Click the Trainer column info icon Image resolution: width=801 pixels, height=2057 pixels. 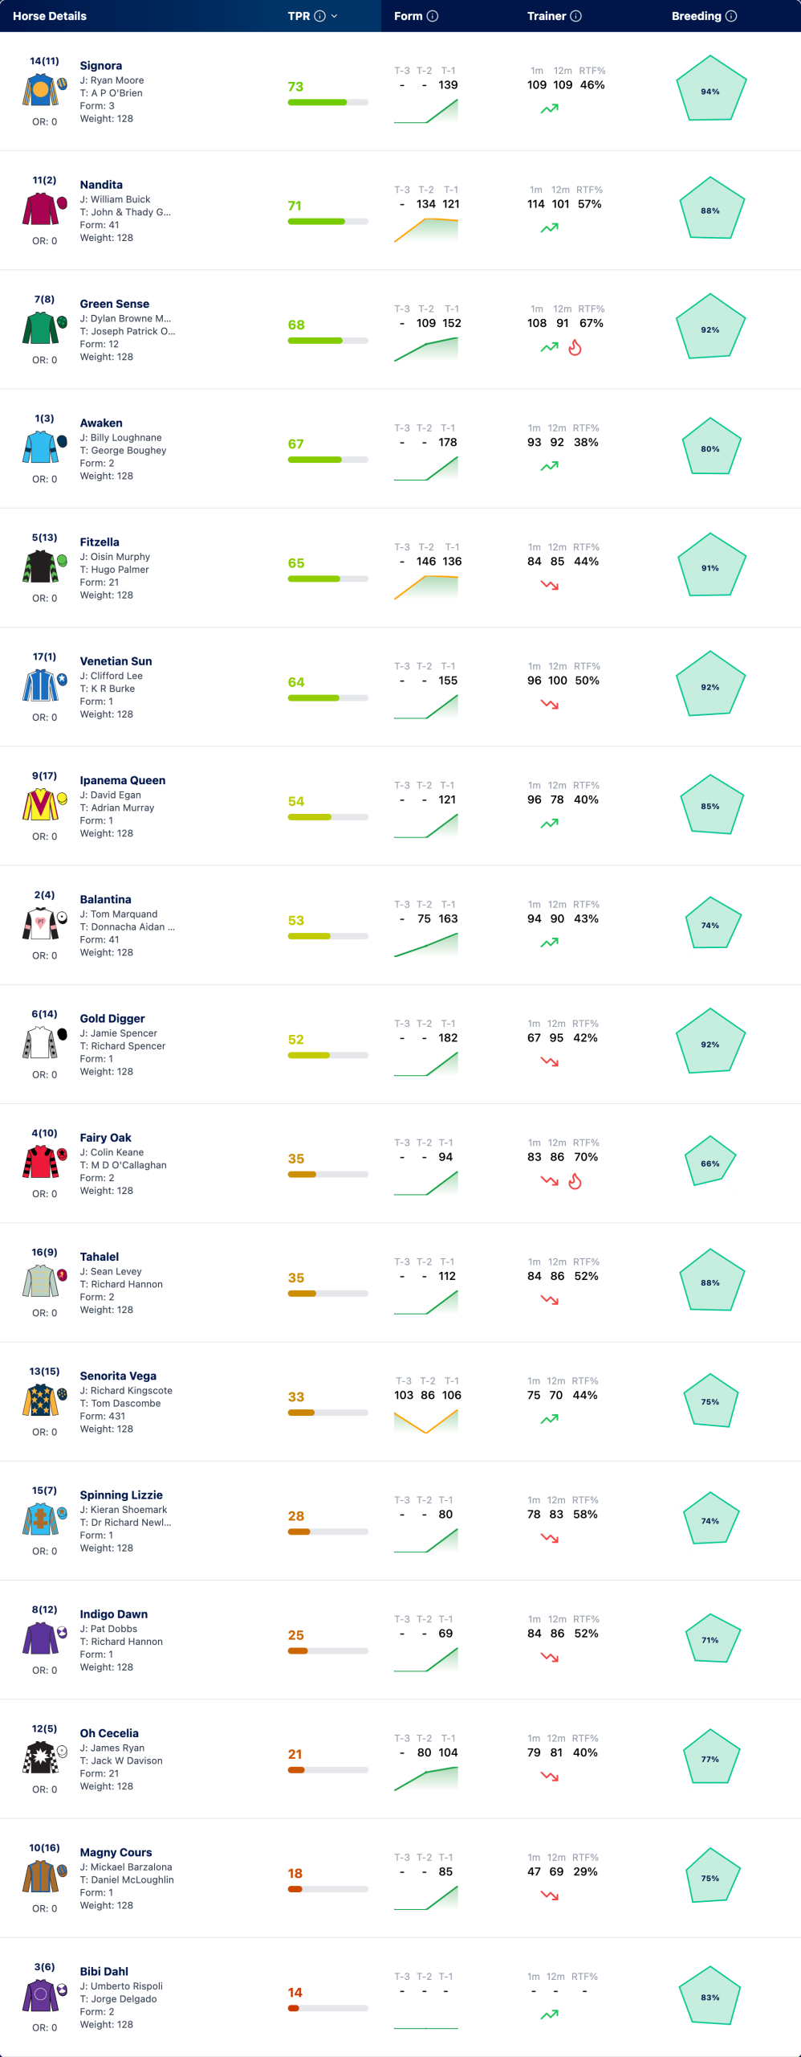tap(575, 16)
